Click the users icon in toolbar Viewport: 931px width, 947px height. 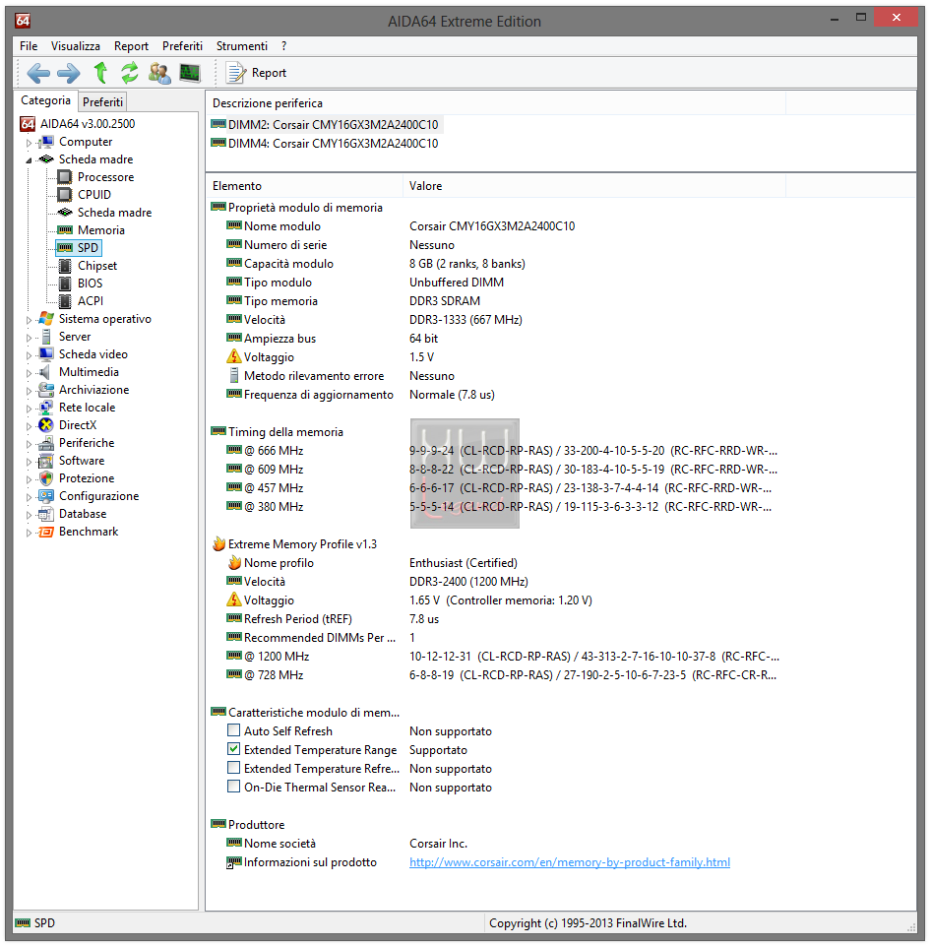click(x=159, y=73)
